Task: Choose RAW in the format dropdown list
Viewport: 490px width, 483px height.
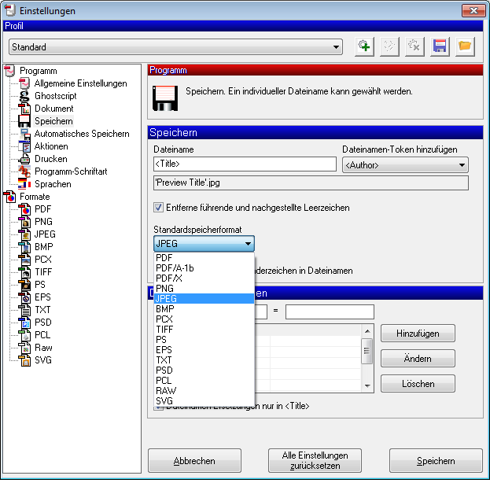Action: click(204, 391)
